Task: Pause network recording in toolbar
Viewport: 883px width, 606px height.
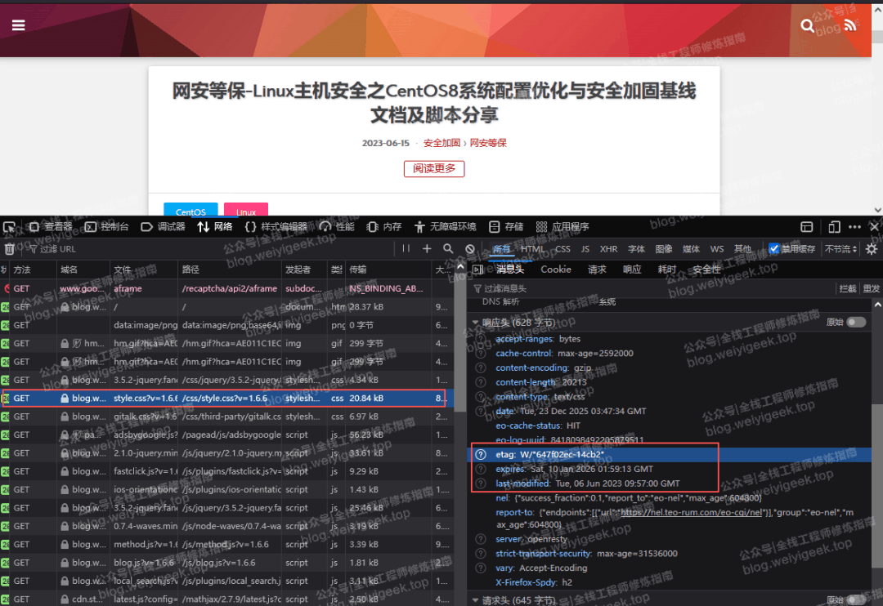Action: pyautogui.click(x=406, y=249)
